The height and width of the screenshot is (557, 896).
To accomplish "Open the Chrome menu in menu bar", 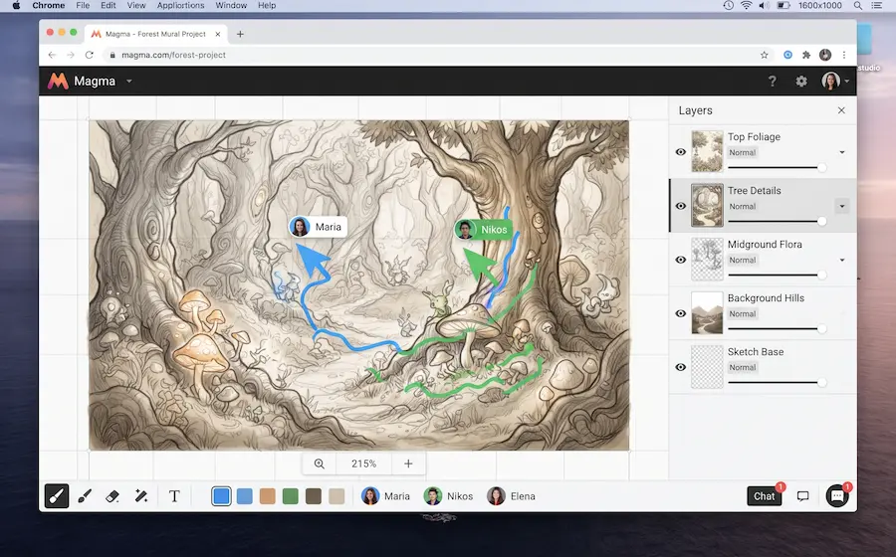I will pos(49,6).
